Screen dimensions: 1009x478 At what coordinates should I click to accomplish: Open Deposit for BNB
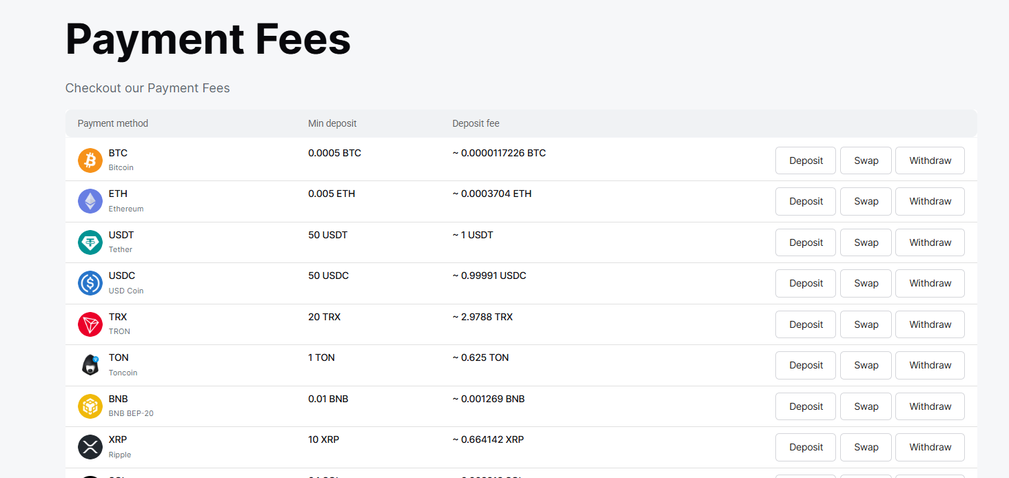(806, 406)
